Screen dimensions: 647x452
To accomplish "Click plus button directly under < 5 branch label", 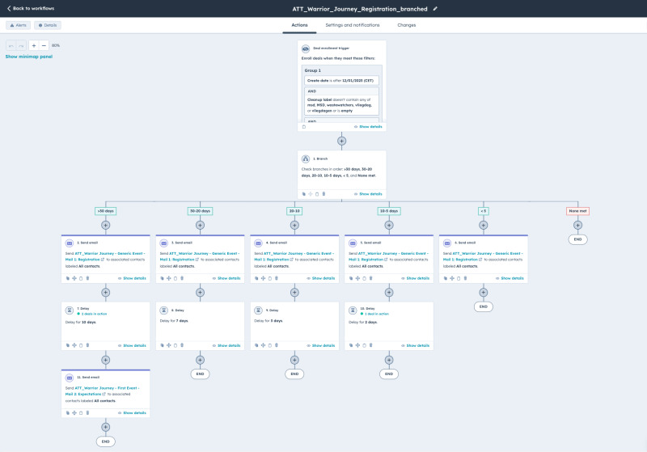I will pyautogui.click(x=483, y=225).
